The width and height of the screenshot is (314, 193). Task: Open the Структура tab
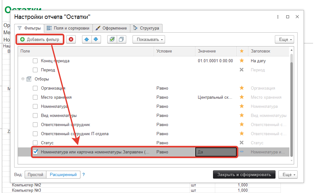tap(146, 28)
